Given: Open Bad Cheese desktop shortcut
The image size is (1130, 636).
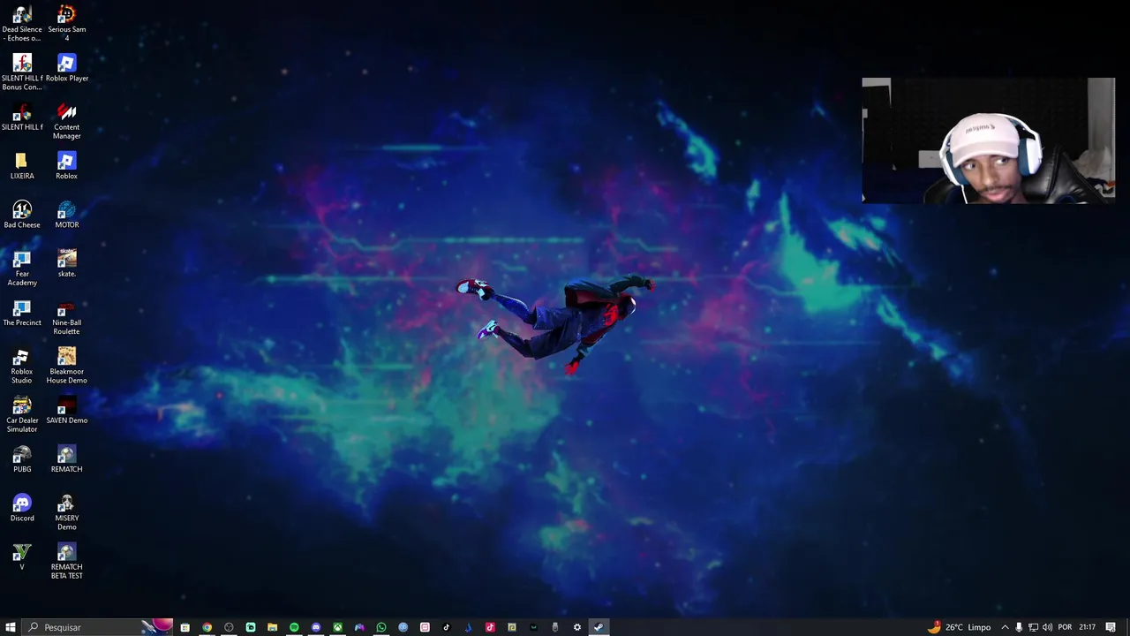Looking at the screenshot, I should point(22,214).
